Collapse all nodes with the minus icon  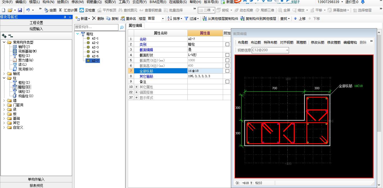coord(10,36)
